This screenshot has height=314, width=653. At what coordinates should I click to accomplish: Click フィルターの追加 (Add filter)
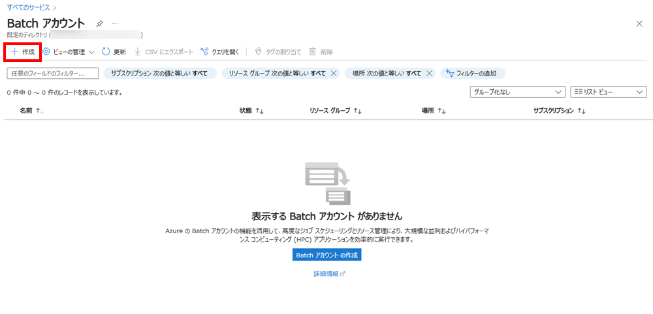(x=472, y=74)
